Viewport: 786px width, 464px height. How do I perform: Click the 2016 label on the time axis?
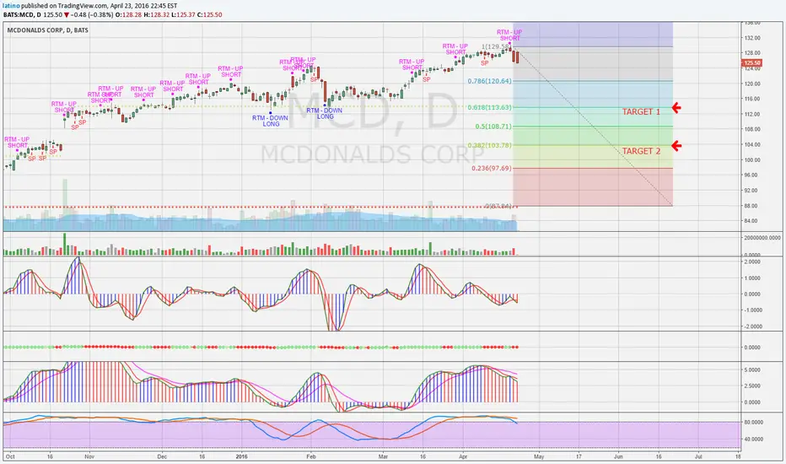[x=241, y=457]
